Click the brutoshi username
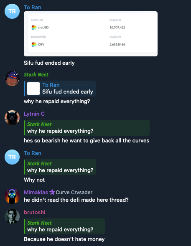 [x=35, y=213]
